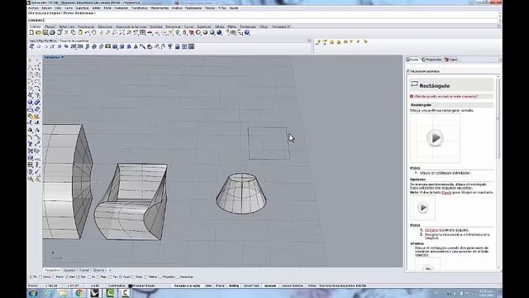Click the Windows Start button
This screenshot has height=298, width=529.
33,293
